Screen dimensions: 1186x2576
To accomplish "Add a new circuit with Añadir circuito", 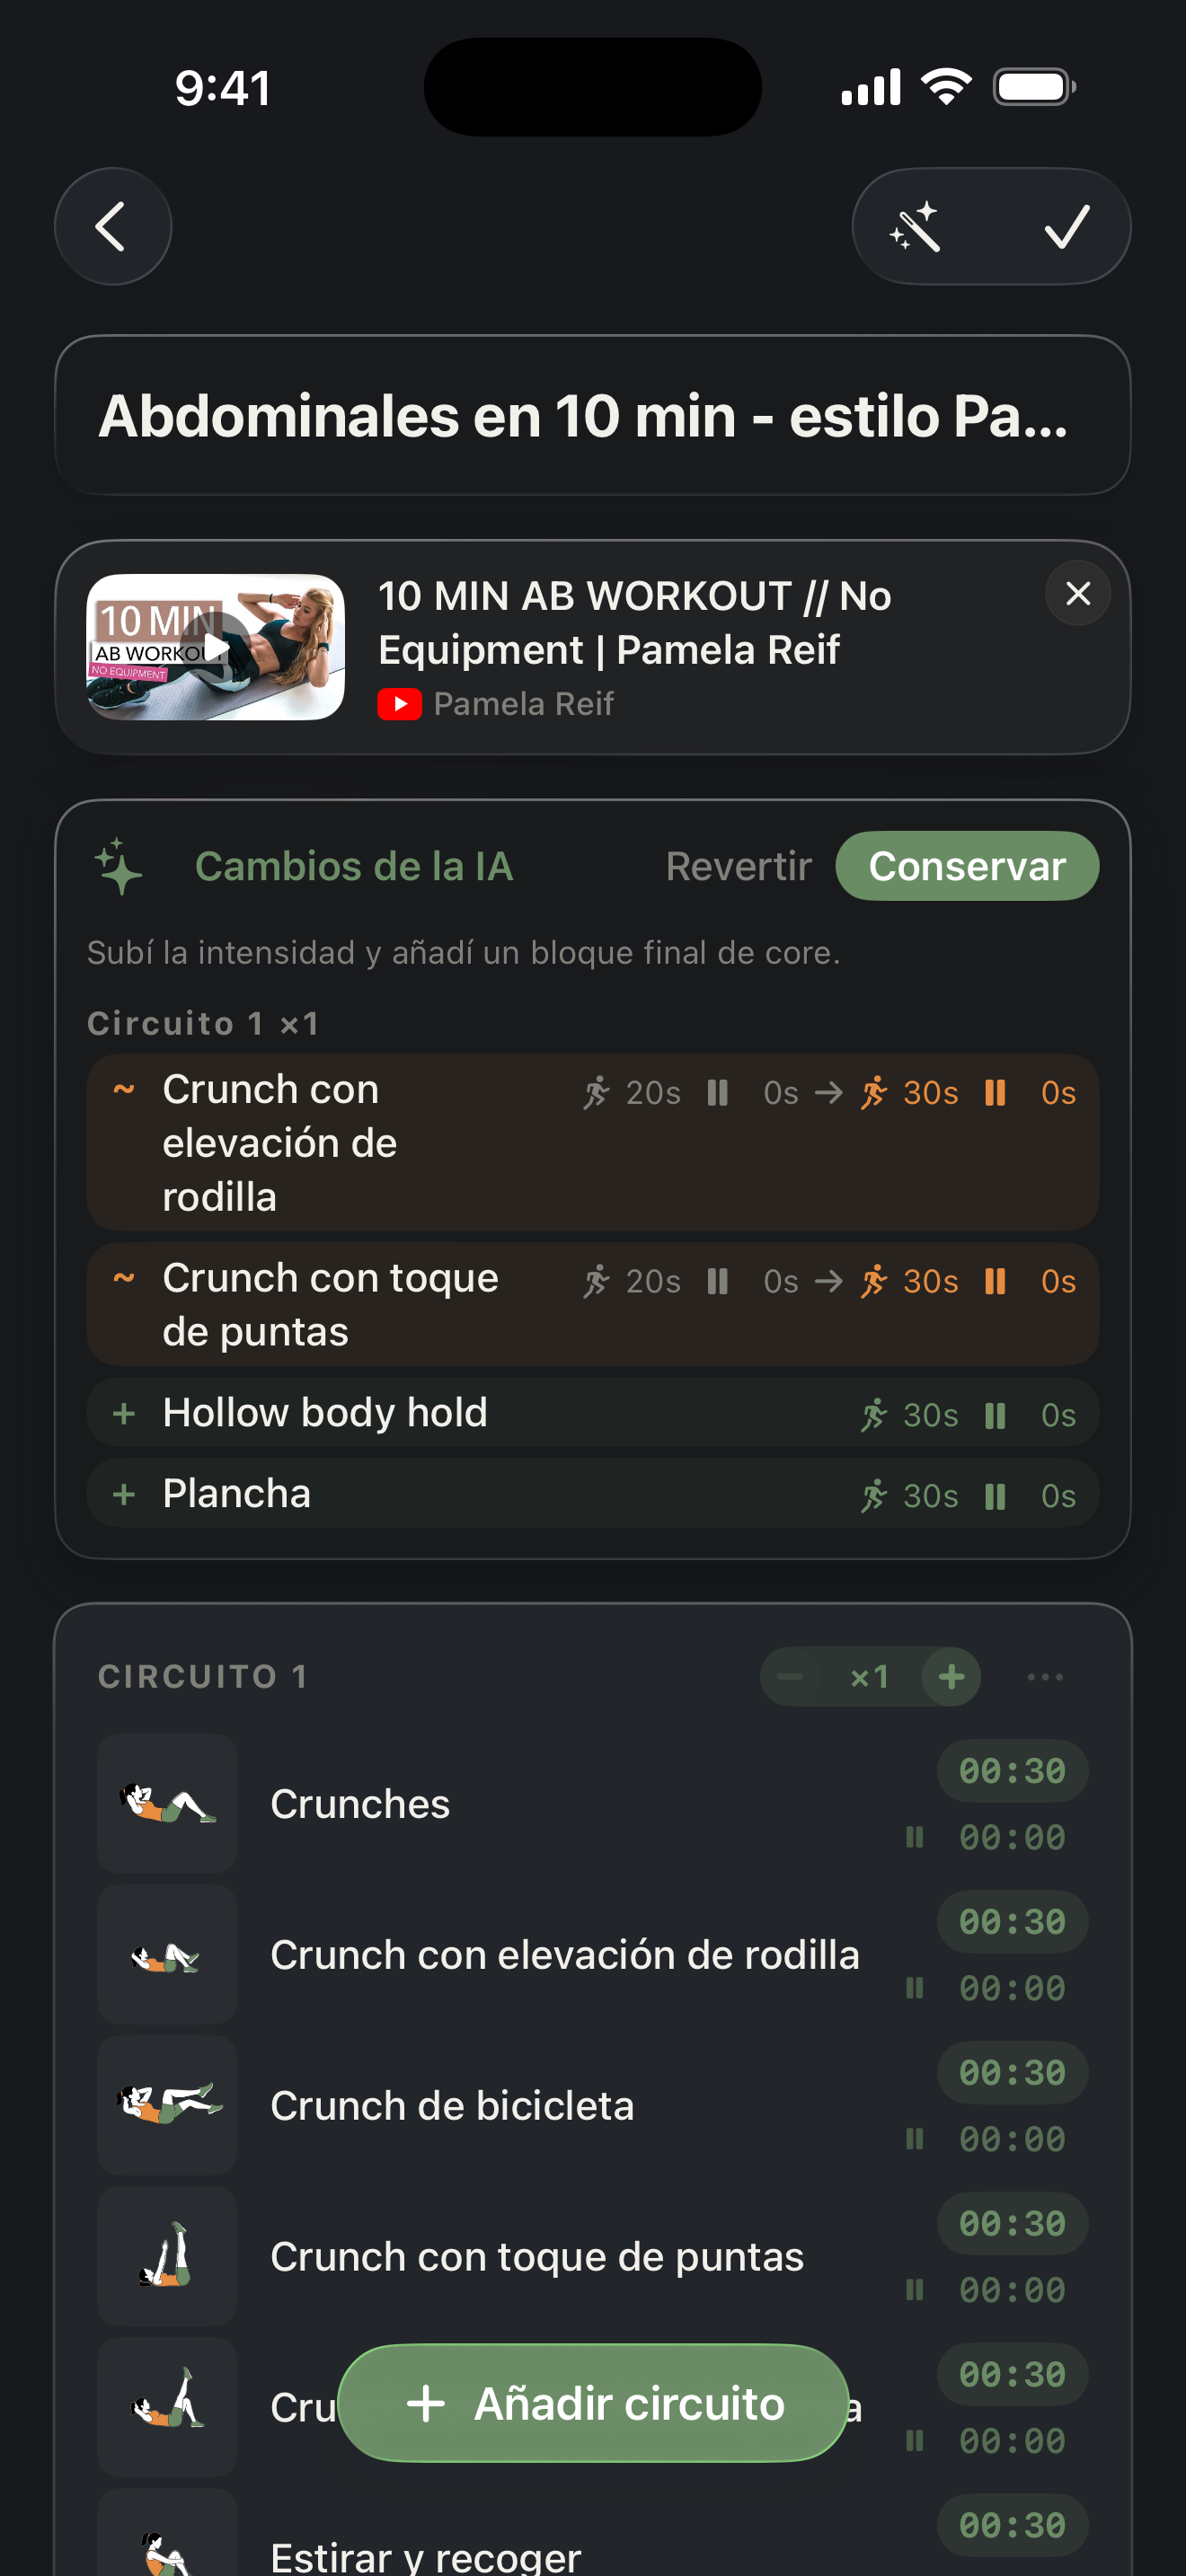I will (593, 2403).
